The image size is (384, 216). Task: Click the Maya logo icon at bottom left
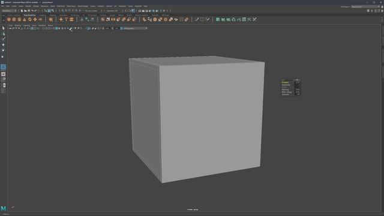tap(3, 208)
